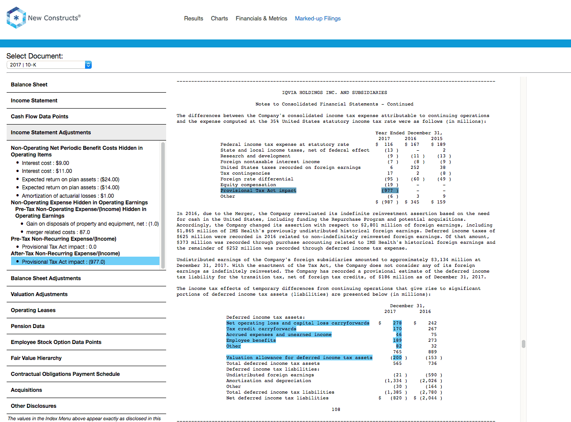Open Marked-up Filings

[x=318, y=19]
